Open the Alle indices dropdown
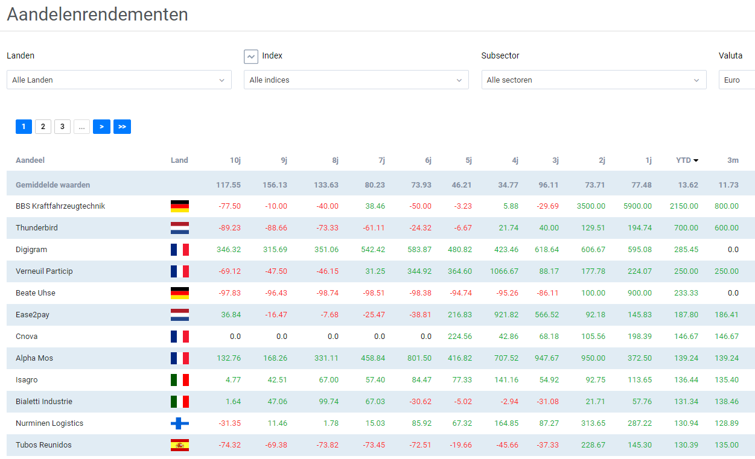Image resolution: width=755 pixels, height=459 pixels. tap(356, 80)
